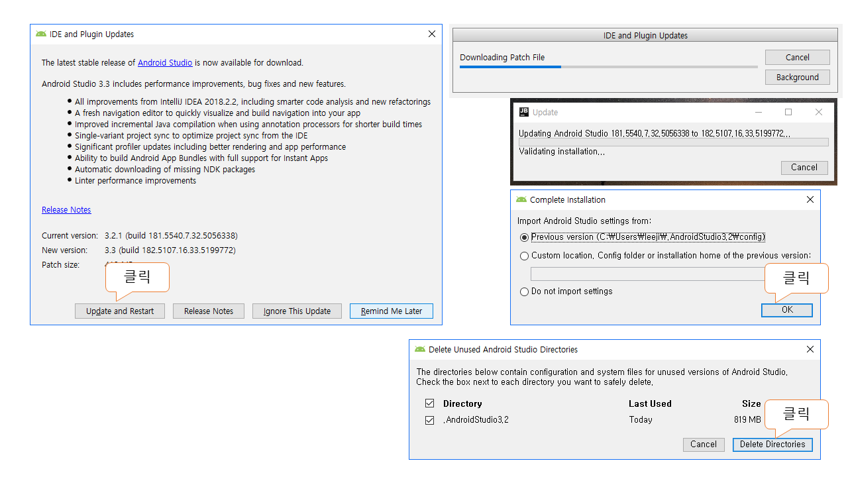Open Release Notes button in update dialog
Screen dimensions: 848x477
click(x=208, y=311)
